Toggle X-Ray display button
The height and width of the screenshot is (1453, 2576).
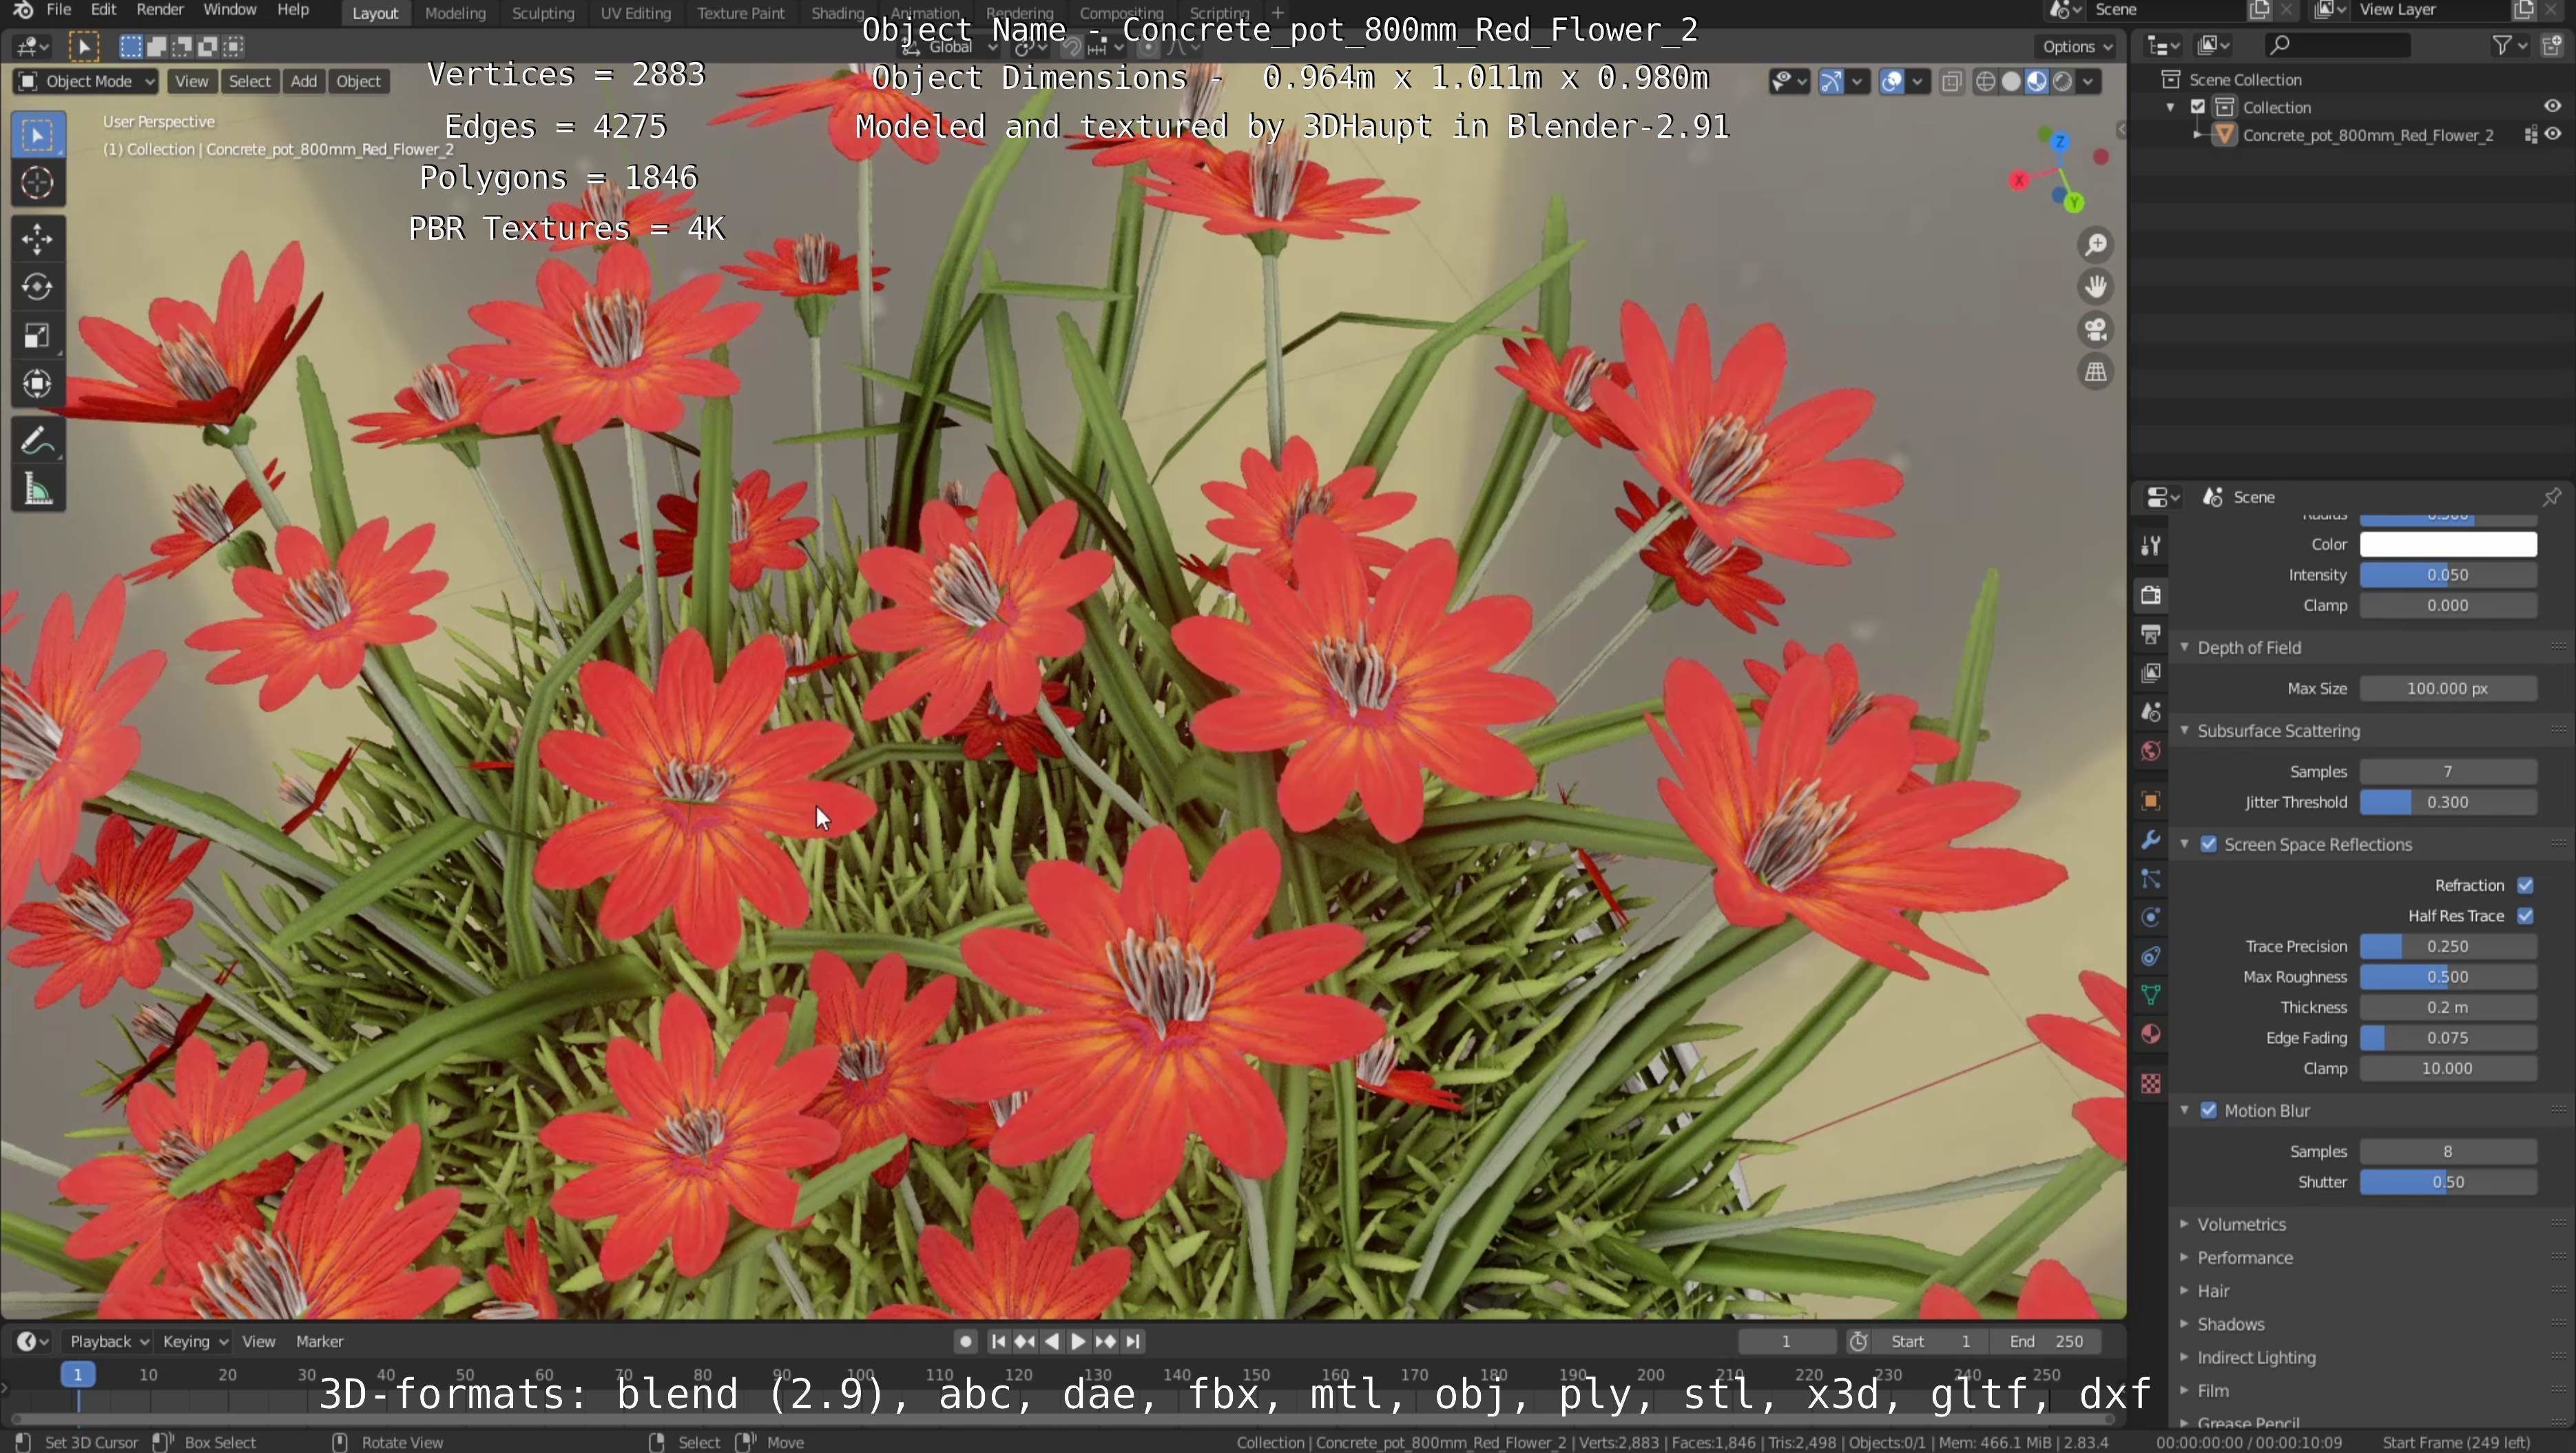coord(1951,82)
